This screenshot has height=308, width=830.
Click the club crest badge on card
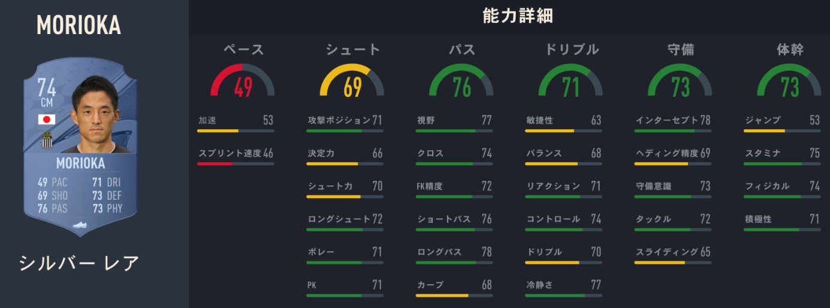(47, 141)
